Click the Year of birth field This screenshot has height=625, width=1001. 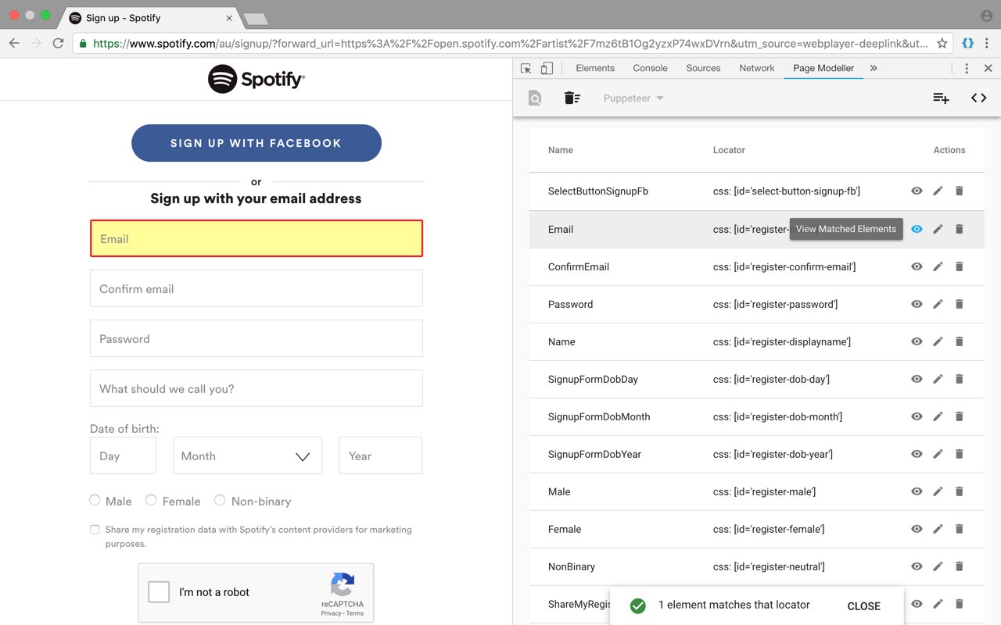point(380,455)
